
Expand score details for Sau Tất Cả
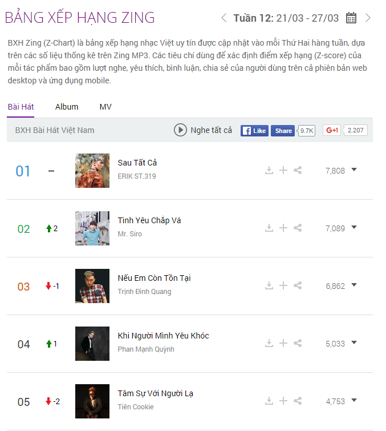(x=354, y=170)
